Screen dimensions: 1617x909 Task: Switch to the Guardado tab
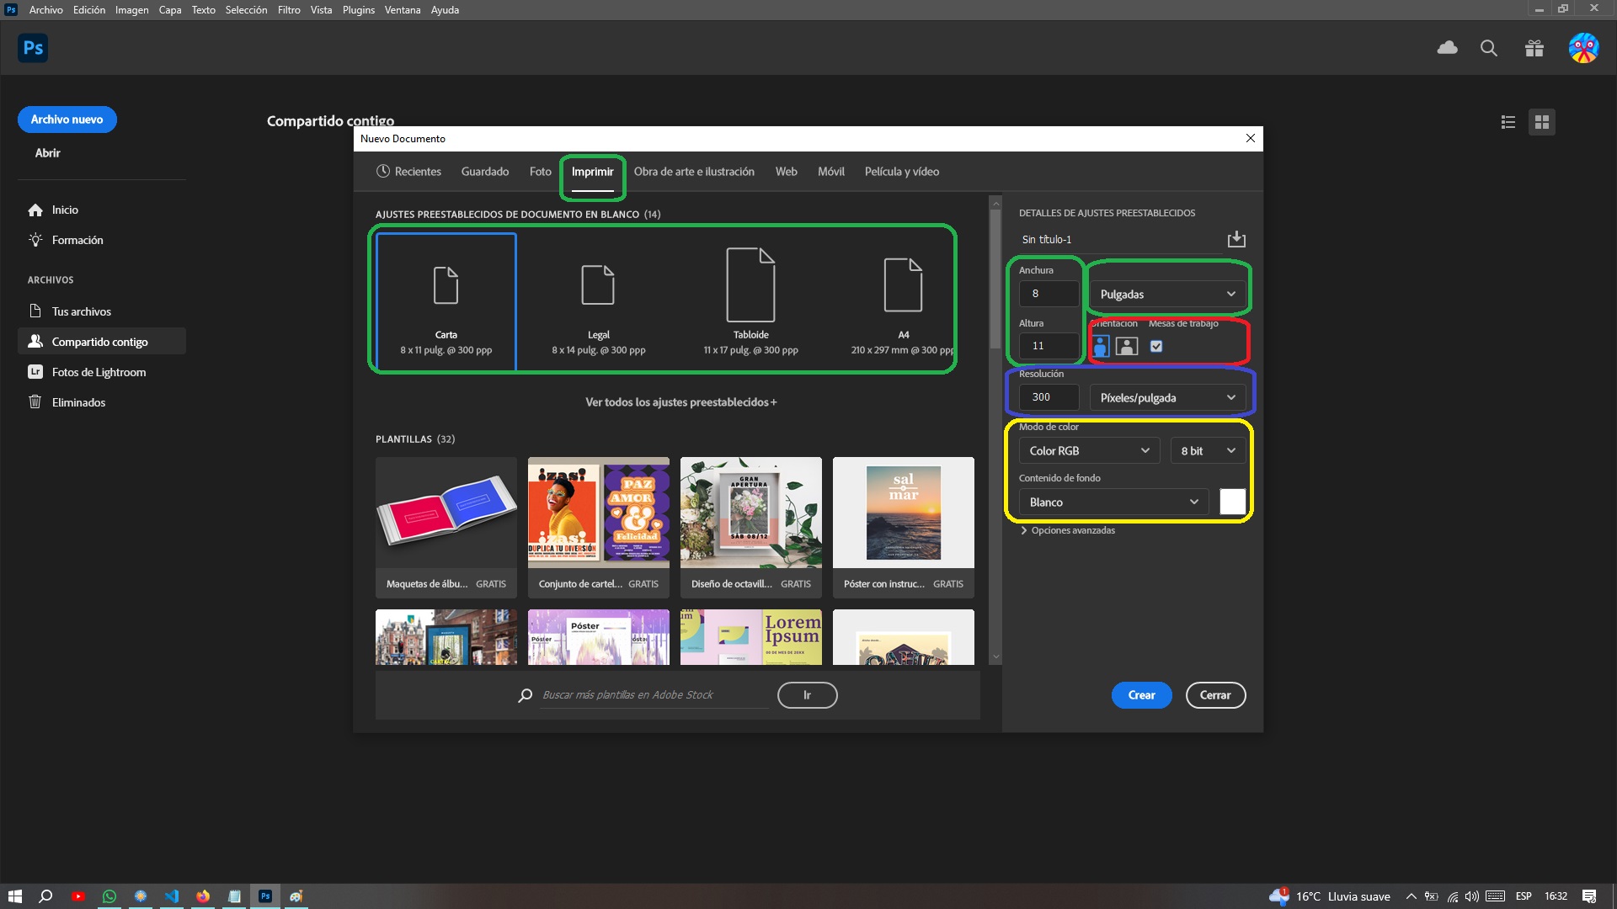485,171
